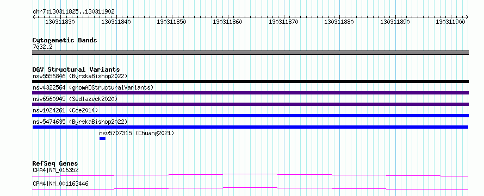Click ruler position 130311850

coord(172,22)
